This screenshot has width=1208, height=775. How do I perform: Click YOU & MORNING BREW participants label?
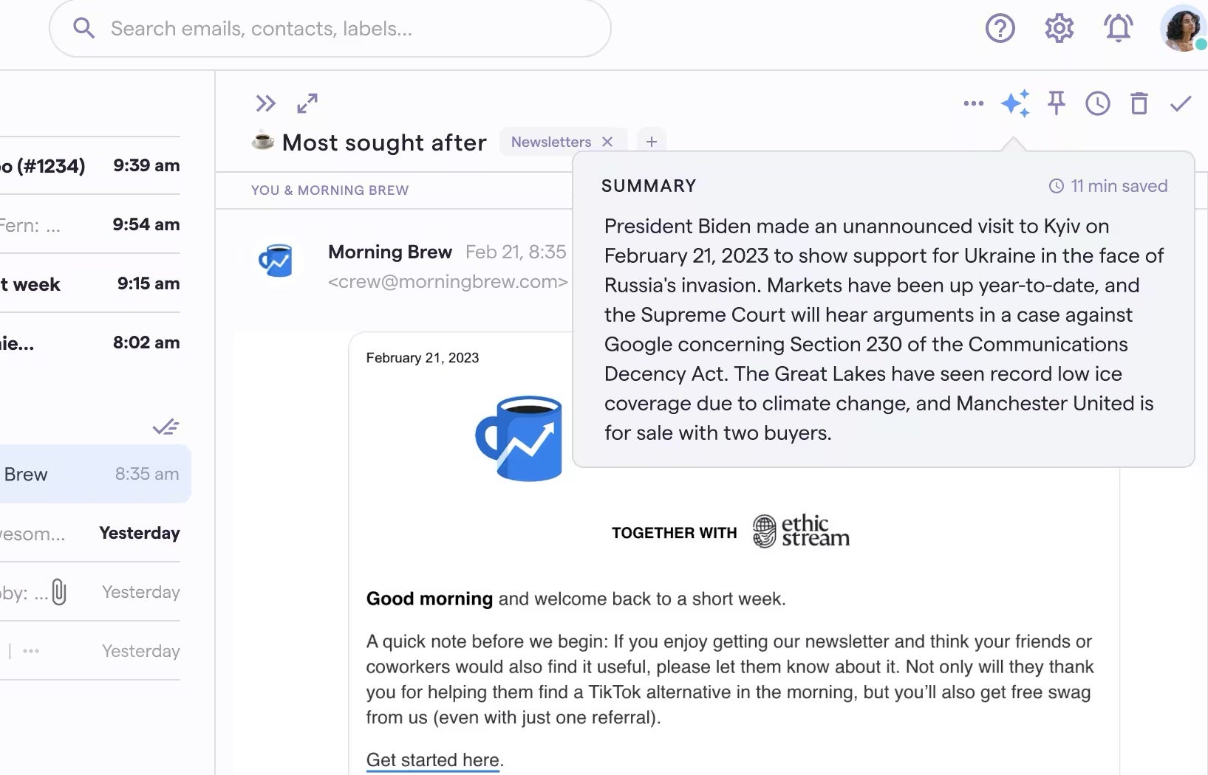point(330,190)
